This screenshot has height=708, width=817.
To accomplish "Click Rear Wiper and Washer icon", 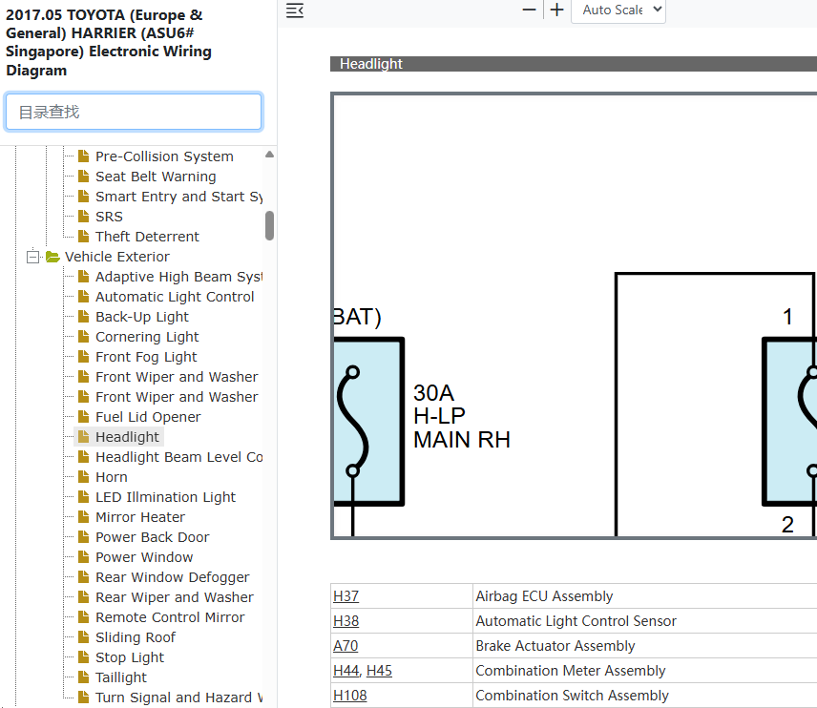I will coord(83,597).
